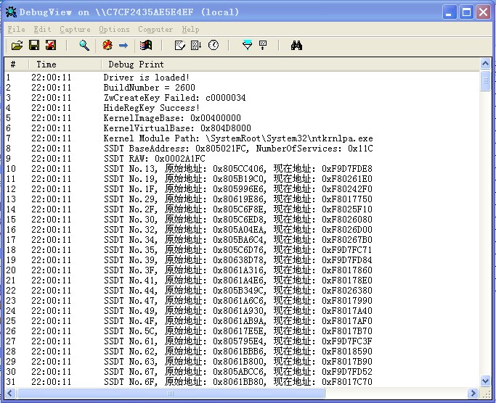Image resolution: width=496 pixels, height=403 pixels.
Task: Click the vertical scrollbar up arrow
Action: [485, 64]
